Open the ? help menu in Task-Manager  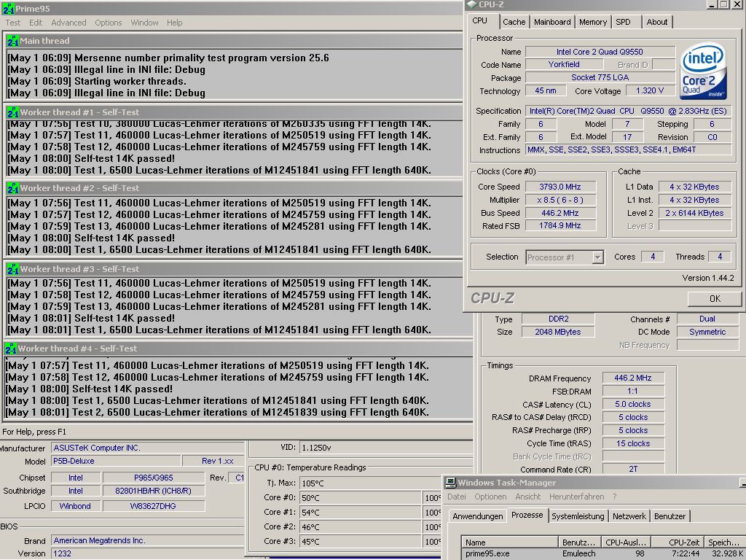pyautogui.click(x=615, y=497)
